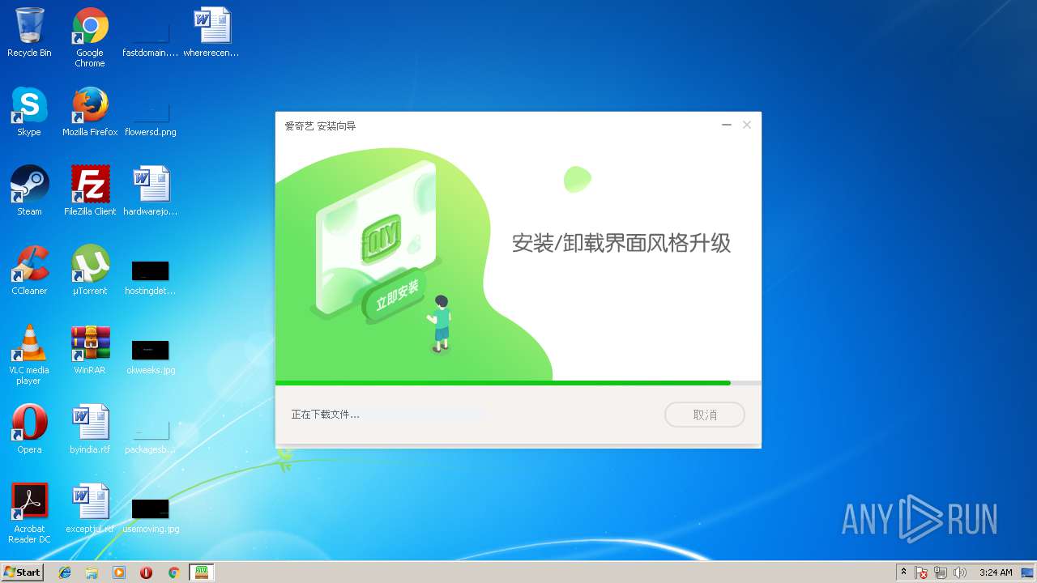Select the iQIYI installer taskbar button
The height and width of the screenshot is (583, 1037).
pyautogui.click(x=202, y=572)
